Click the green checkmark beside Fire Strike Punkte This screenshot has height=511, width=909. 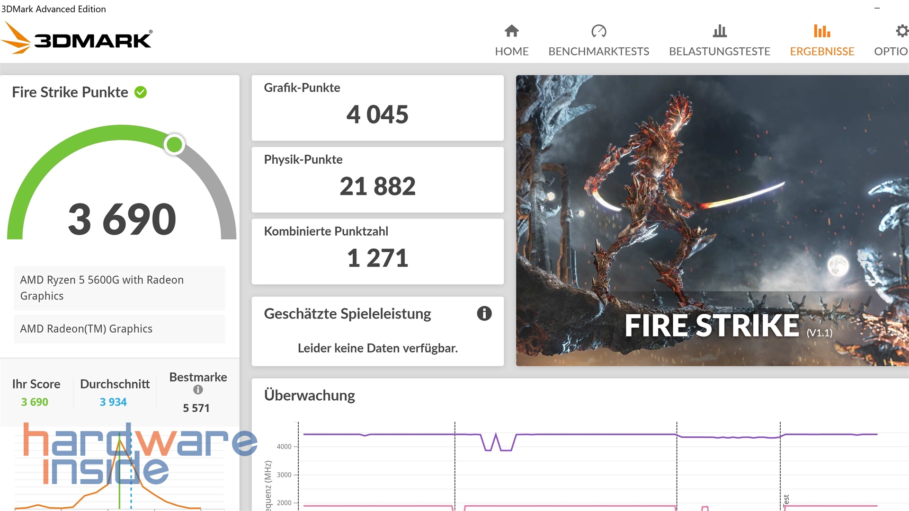pyautogui.click(x=140, y=92)
